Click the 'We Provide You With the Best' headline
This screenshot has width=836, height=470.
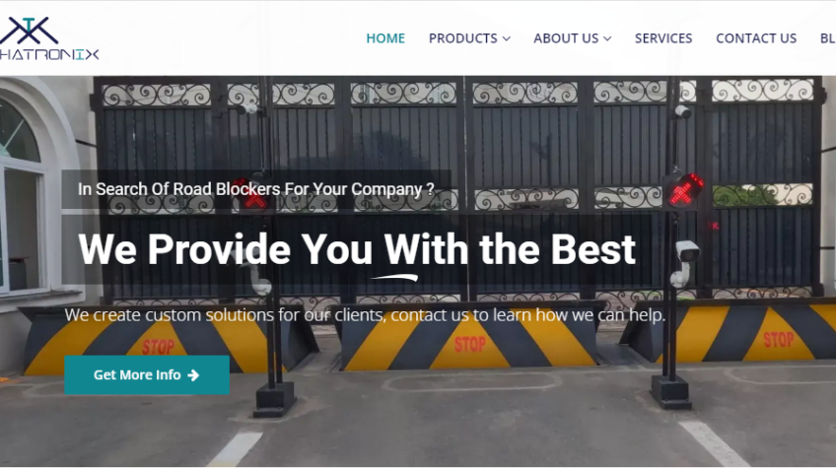(x=357, y=249)
